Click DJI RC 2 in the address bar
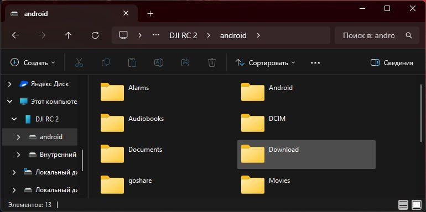The width and height of the screenshot is (426, 212). tap(183, 35)
